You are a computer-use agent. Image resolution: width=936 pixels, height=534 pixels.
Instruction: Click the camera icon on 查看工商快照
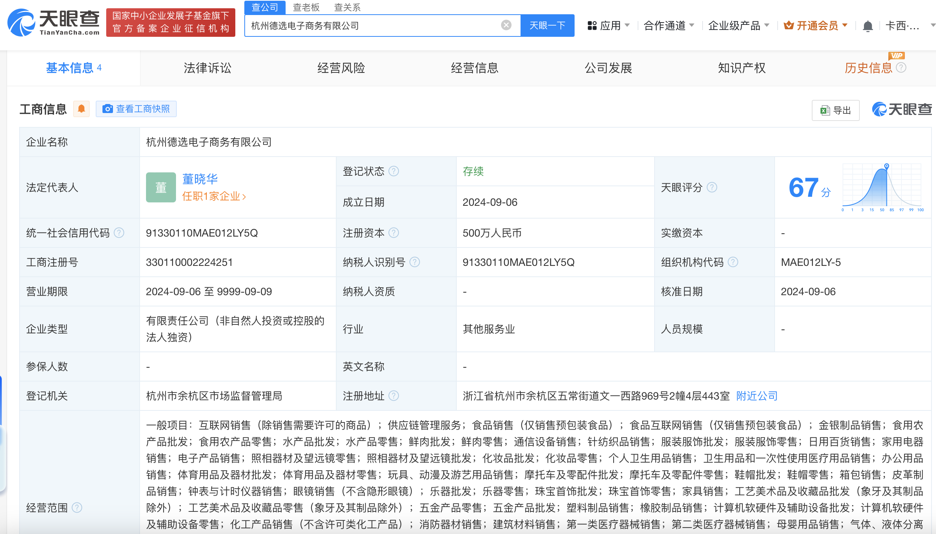point(108,109)
